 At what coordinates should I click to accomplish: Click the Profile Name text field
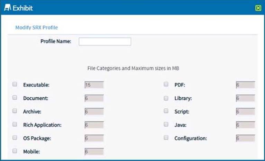click(x=105, y=42)
